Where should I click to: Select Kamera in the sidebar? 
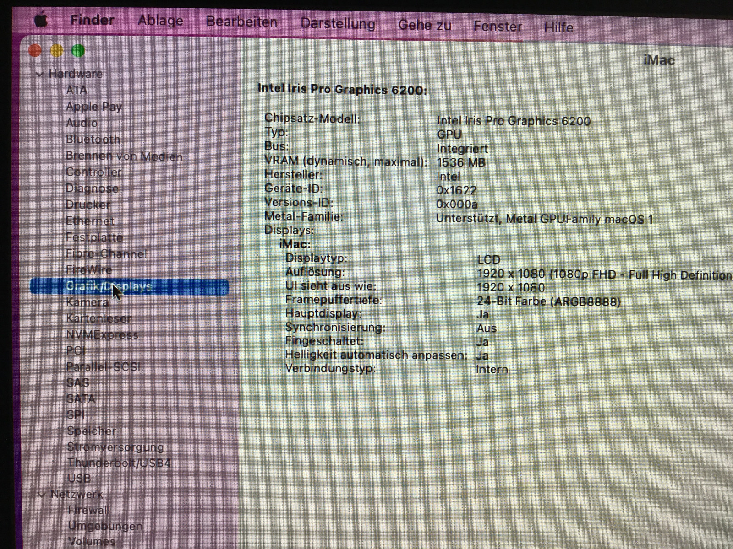pos(88,302)
